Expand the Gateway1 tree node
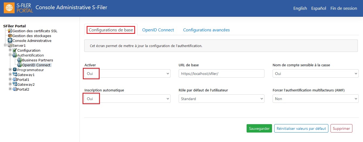Viewport: 363px width, 142px height. (10, 74)
